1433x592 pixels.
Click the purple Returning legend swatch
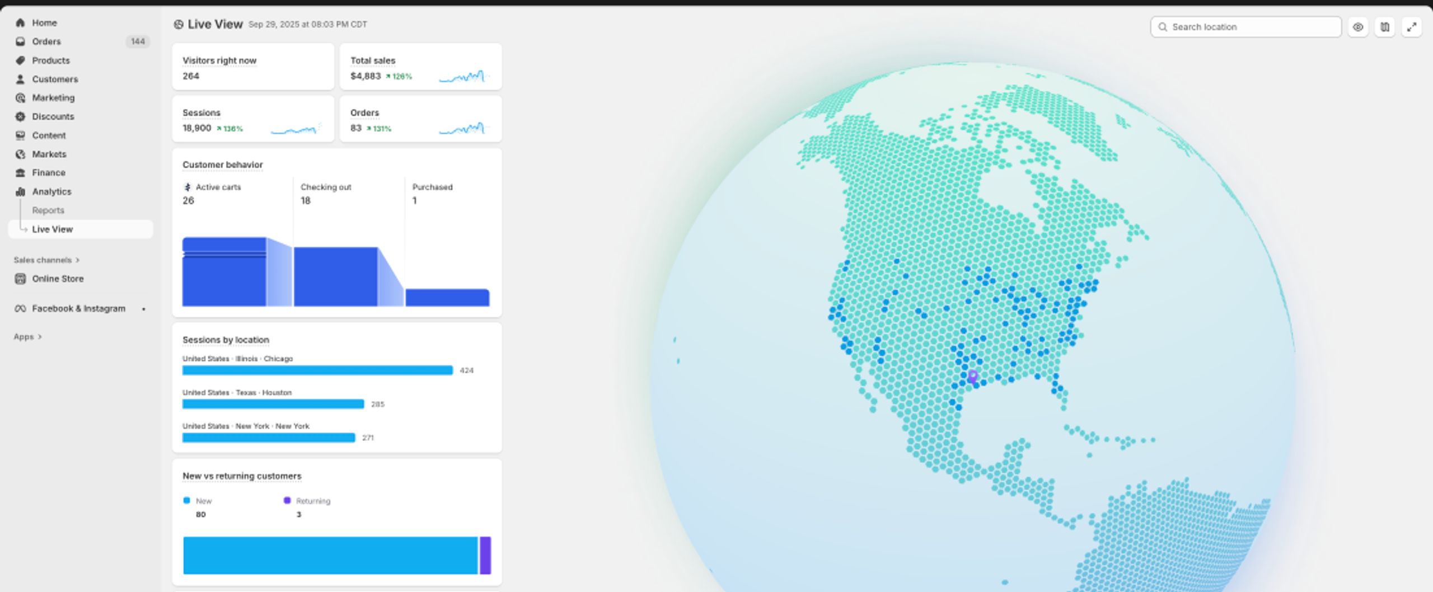click(x=287, y=500)
